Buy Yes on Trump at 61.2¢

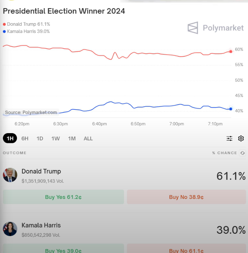[x=63, y=197]
